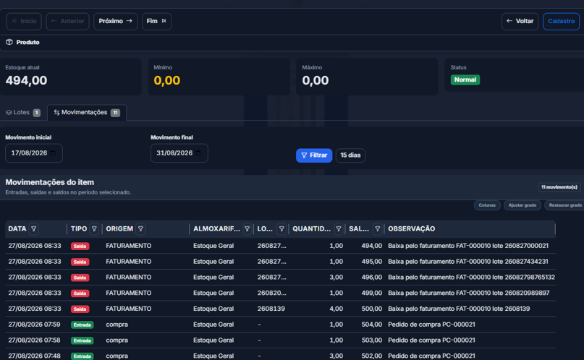This screenshot has width=584, height=360.
Task: Open the LO... column filter icon
Action: (282, 229)
